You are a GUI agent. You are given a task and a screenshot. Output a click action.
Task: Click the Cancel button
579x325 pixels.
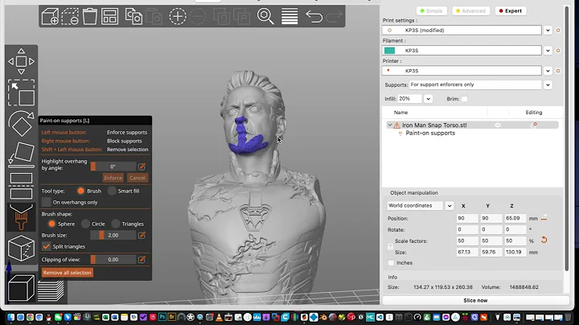coord(138,178)
